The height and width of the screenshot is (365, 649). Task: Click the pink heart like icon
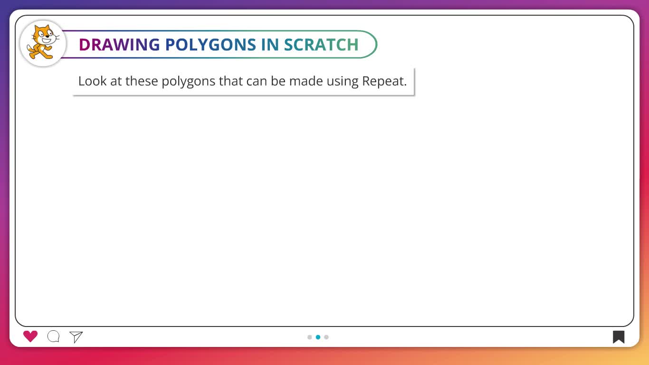pos(30,336)
